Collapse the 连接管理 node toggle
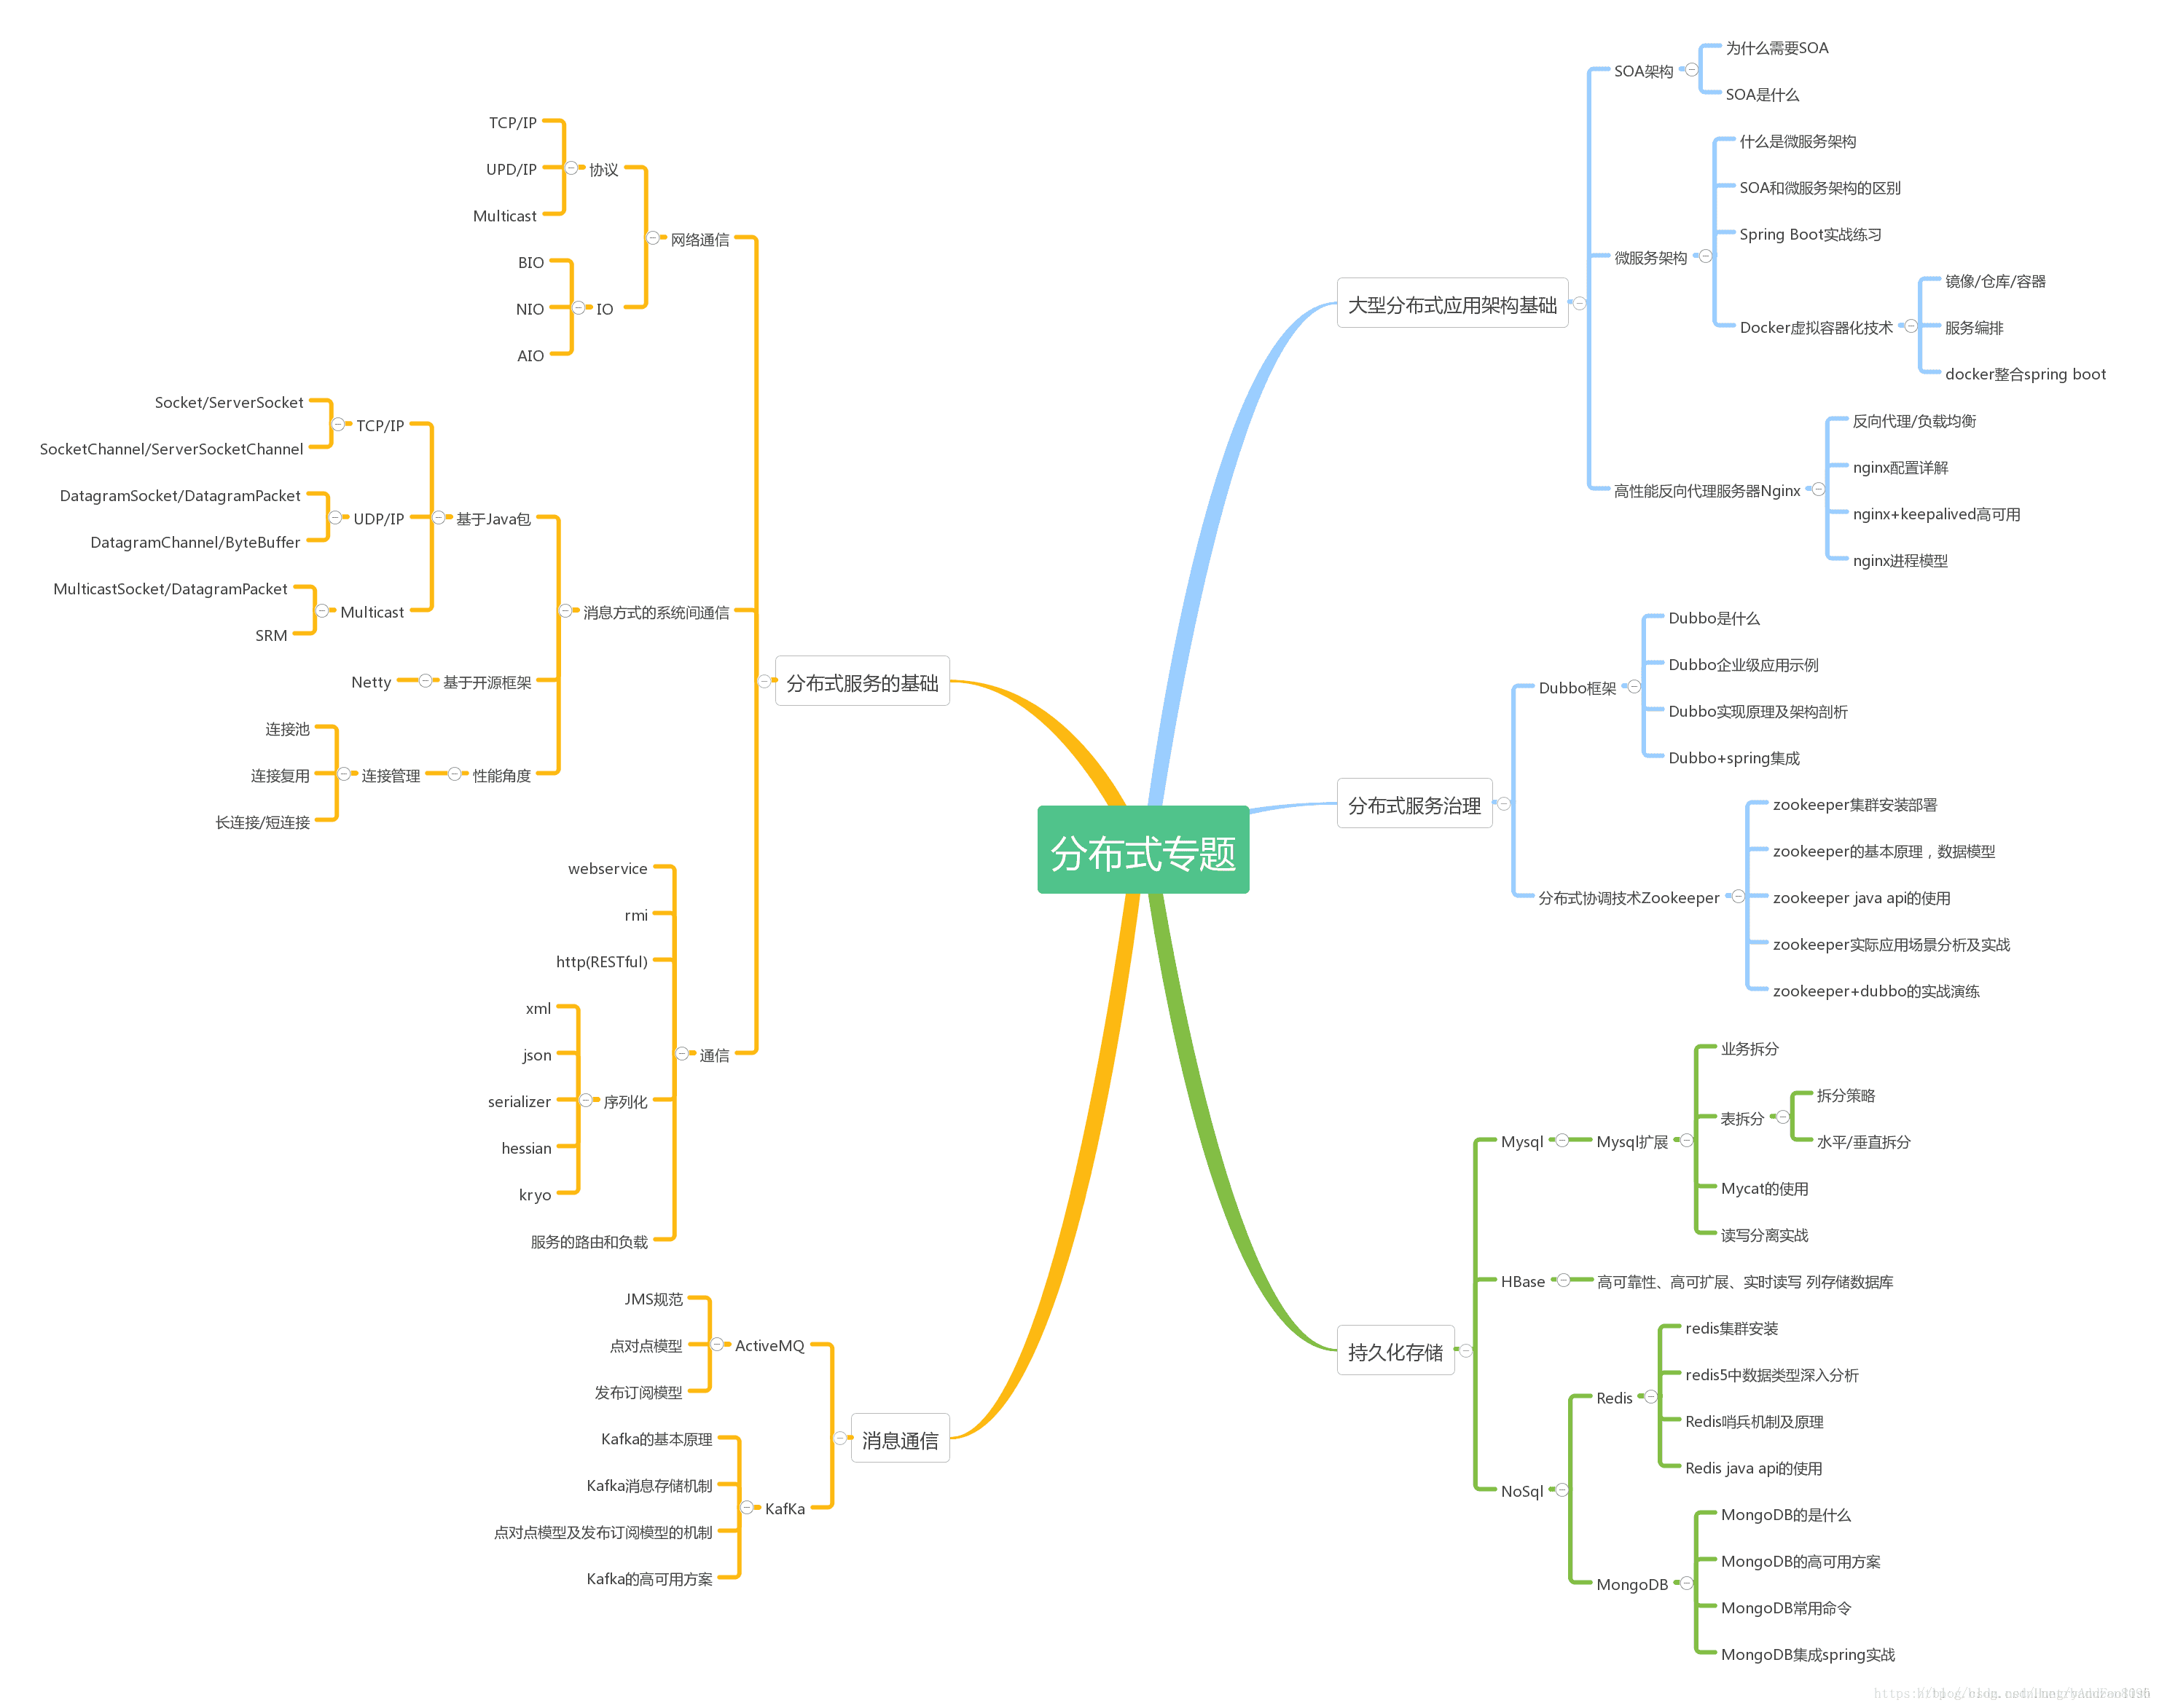Image resolution: width=2159 pixels, height=1708 pixels. 344,774
